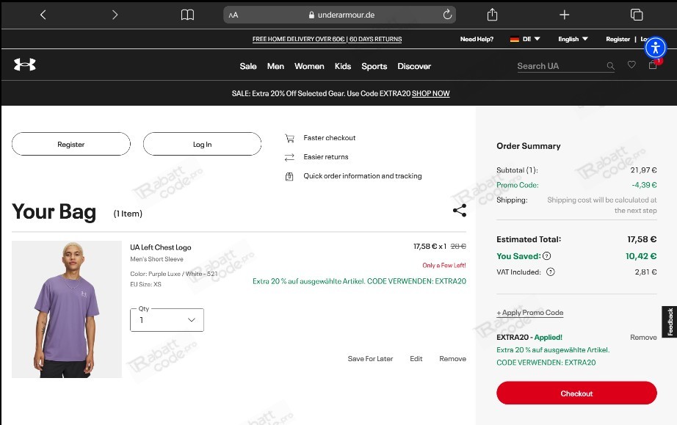Image resolution: width=677 pixels, height=425 pixels.
Task: Click the SHOP NOW link
Action: pos(430,93)
